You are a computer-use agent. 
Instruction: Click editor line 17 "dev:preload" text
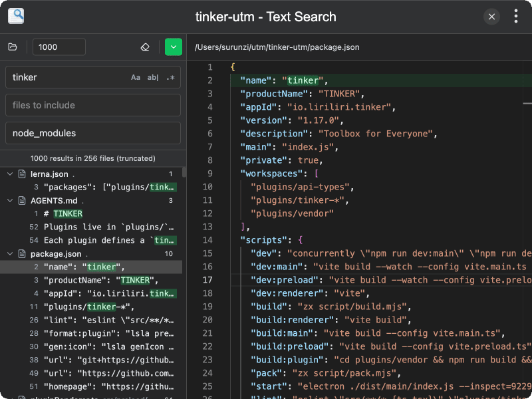(x=391, y=280)
